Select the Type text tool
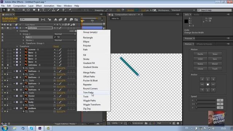 tap(43, 10)
